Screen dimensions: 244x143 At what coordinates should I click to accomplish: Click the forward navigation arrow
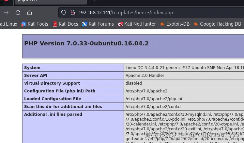pyautogui.click(x=6, y=13)
